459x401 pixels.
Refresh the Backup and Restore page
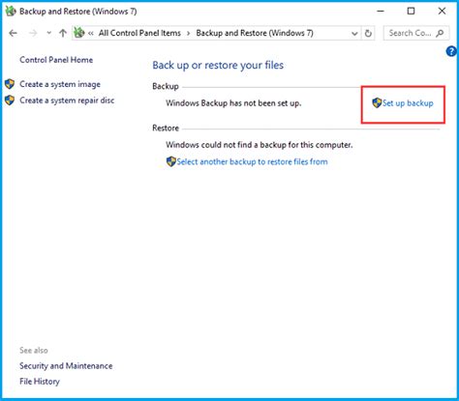368,33
